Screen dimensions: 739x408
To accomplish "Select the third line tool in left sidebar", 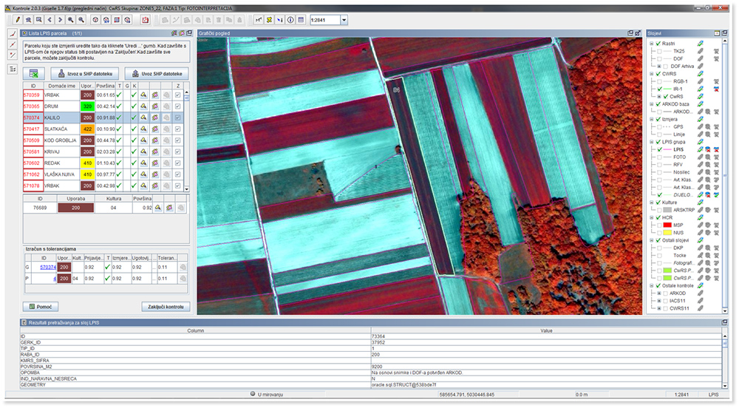I will coord(13,55).
